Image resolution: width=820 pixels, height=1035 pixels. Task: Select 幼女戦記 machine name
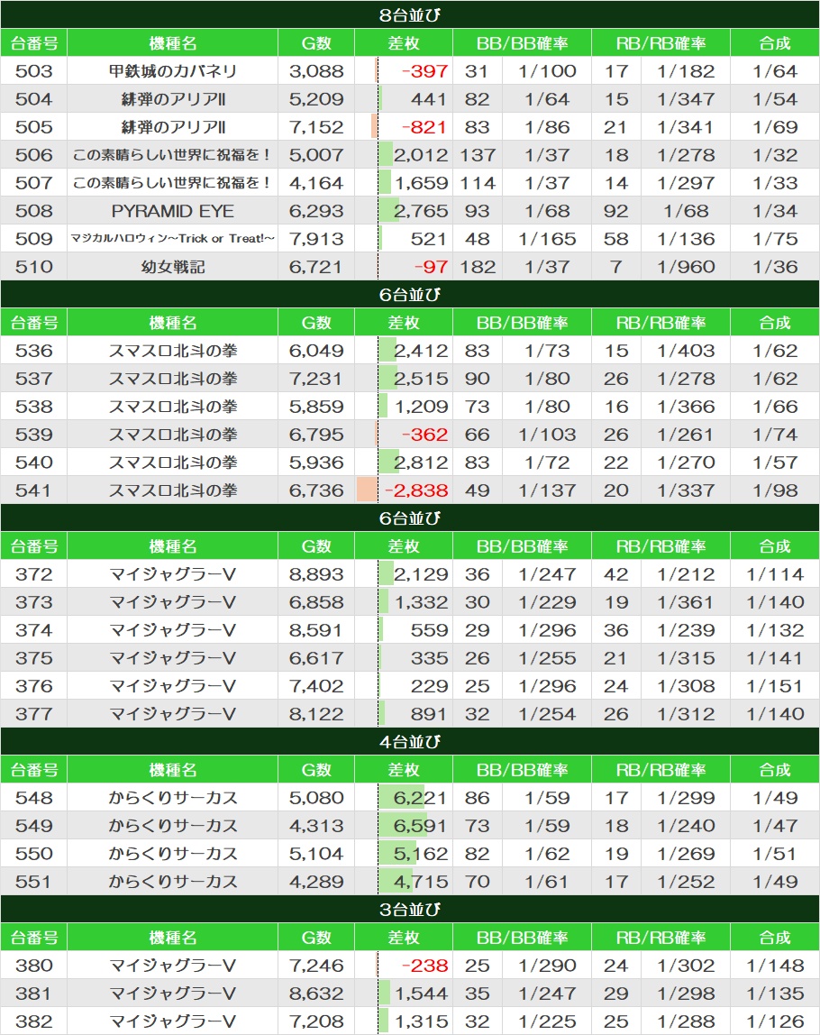tap(173, 267)
